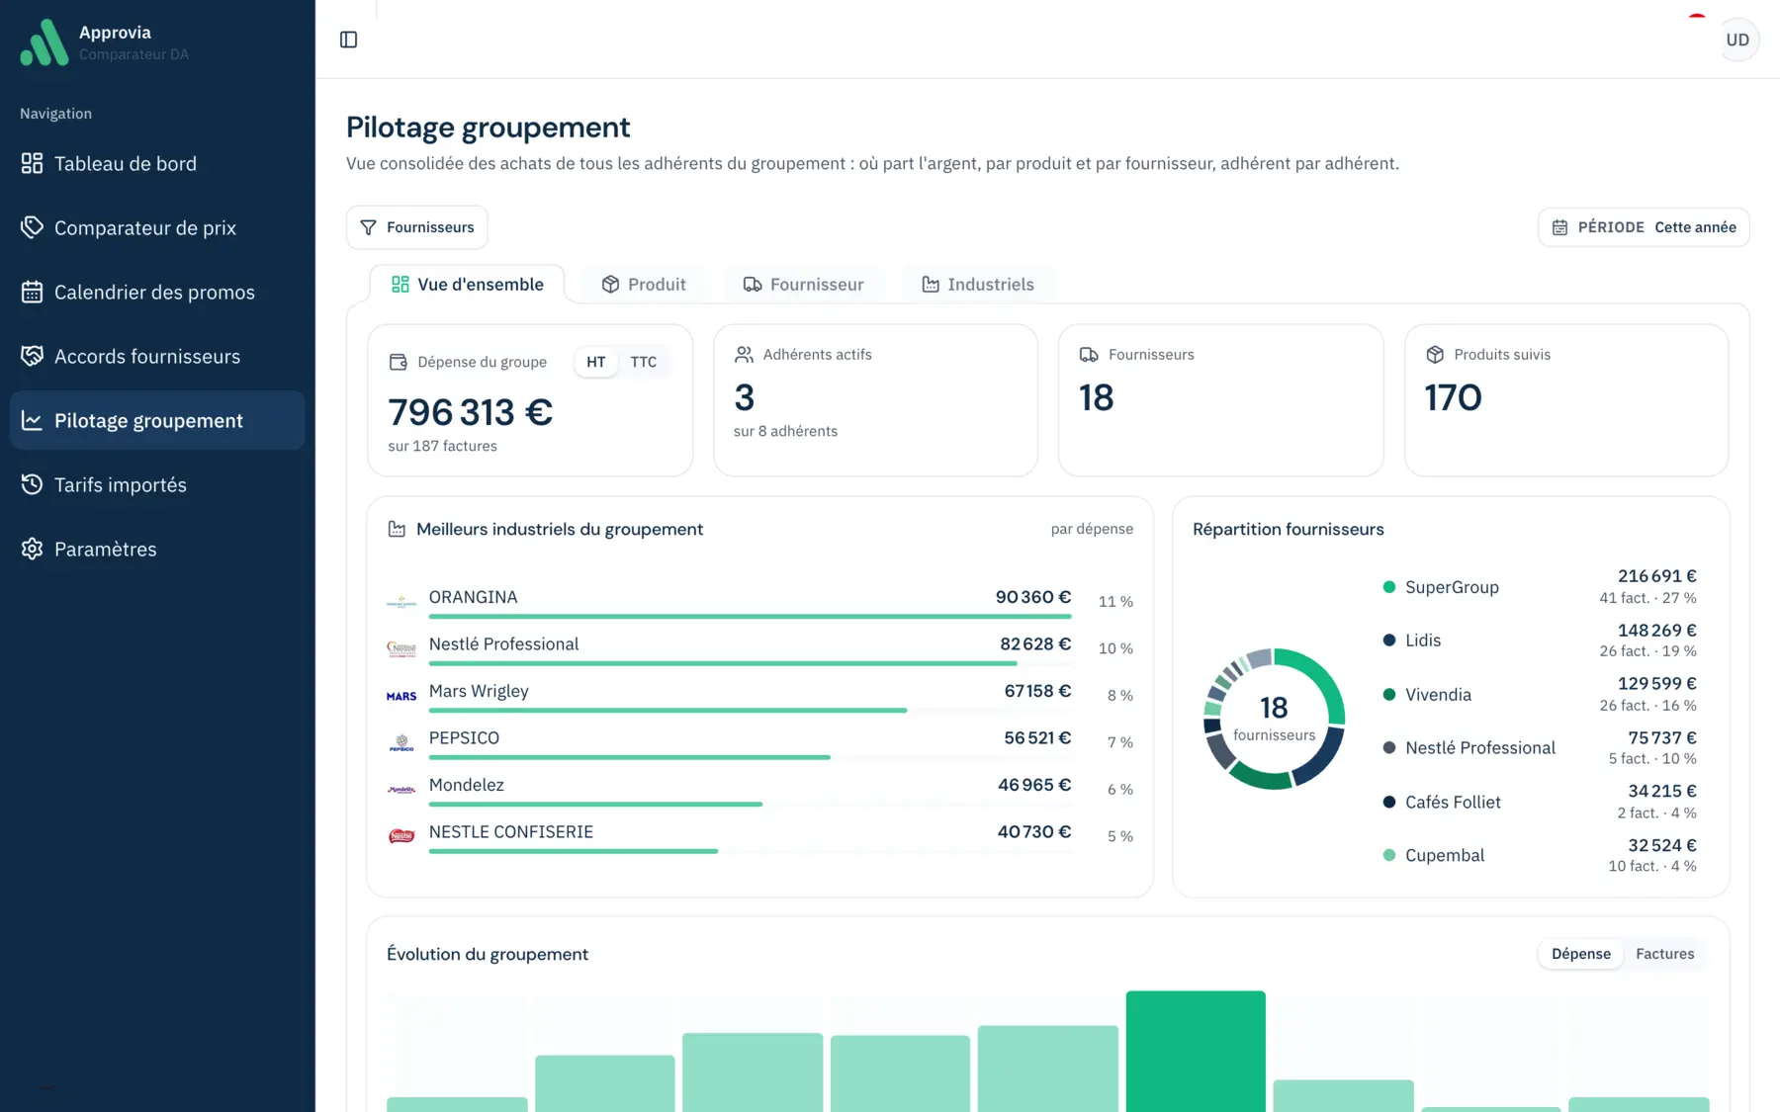Open the UD user avatar menu
1780x1112 pixels.
[x=1737, y=40]
